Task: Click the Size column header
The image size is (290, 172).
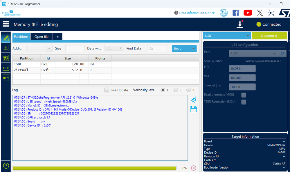Action: (68, 58)
